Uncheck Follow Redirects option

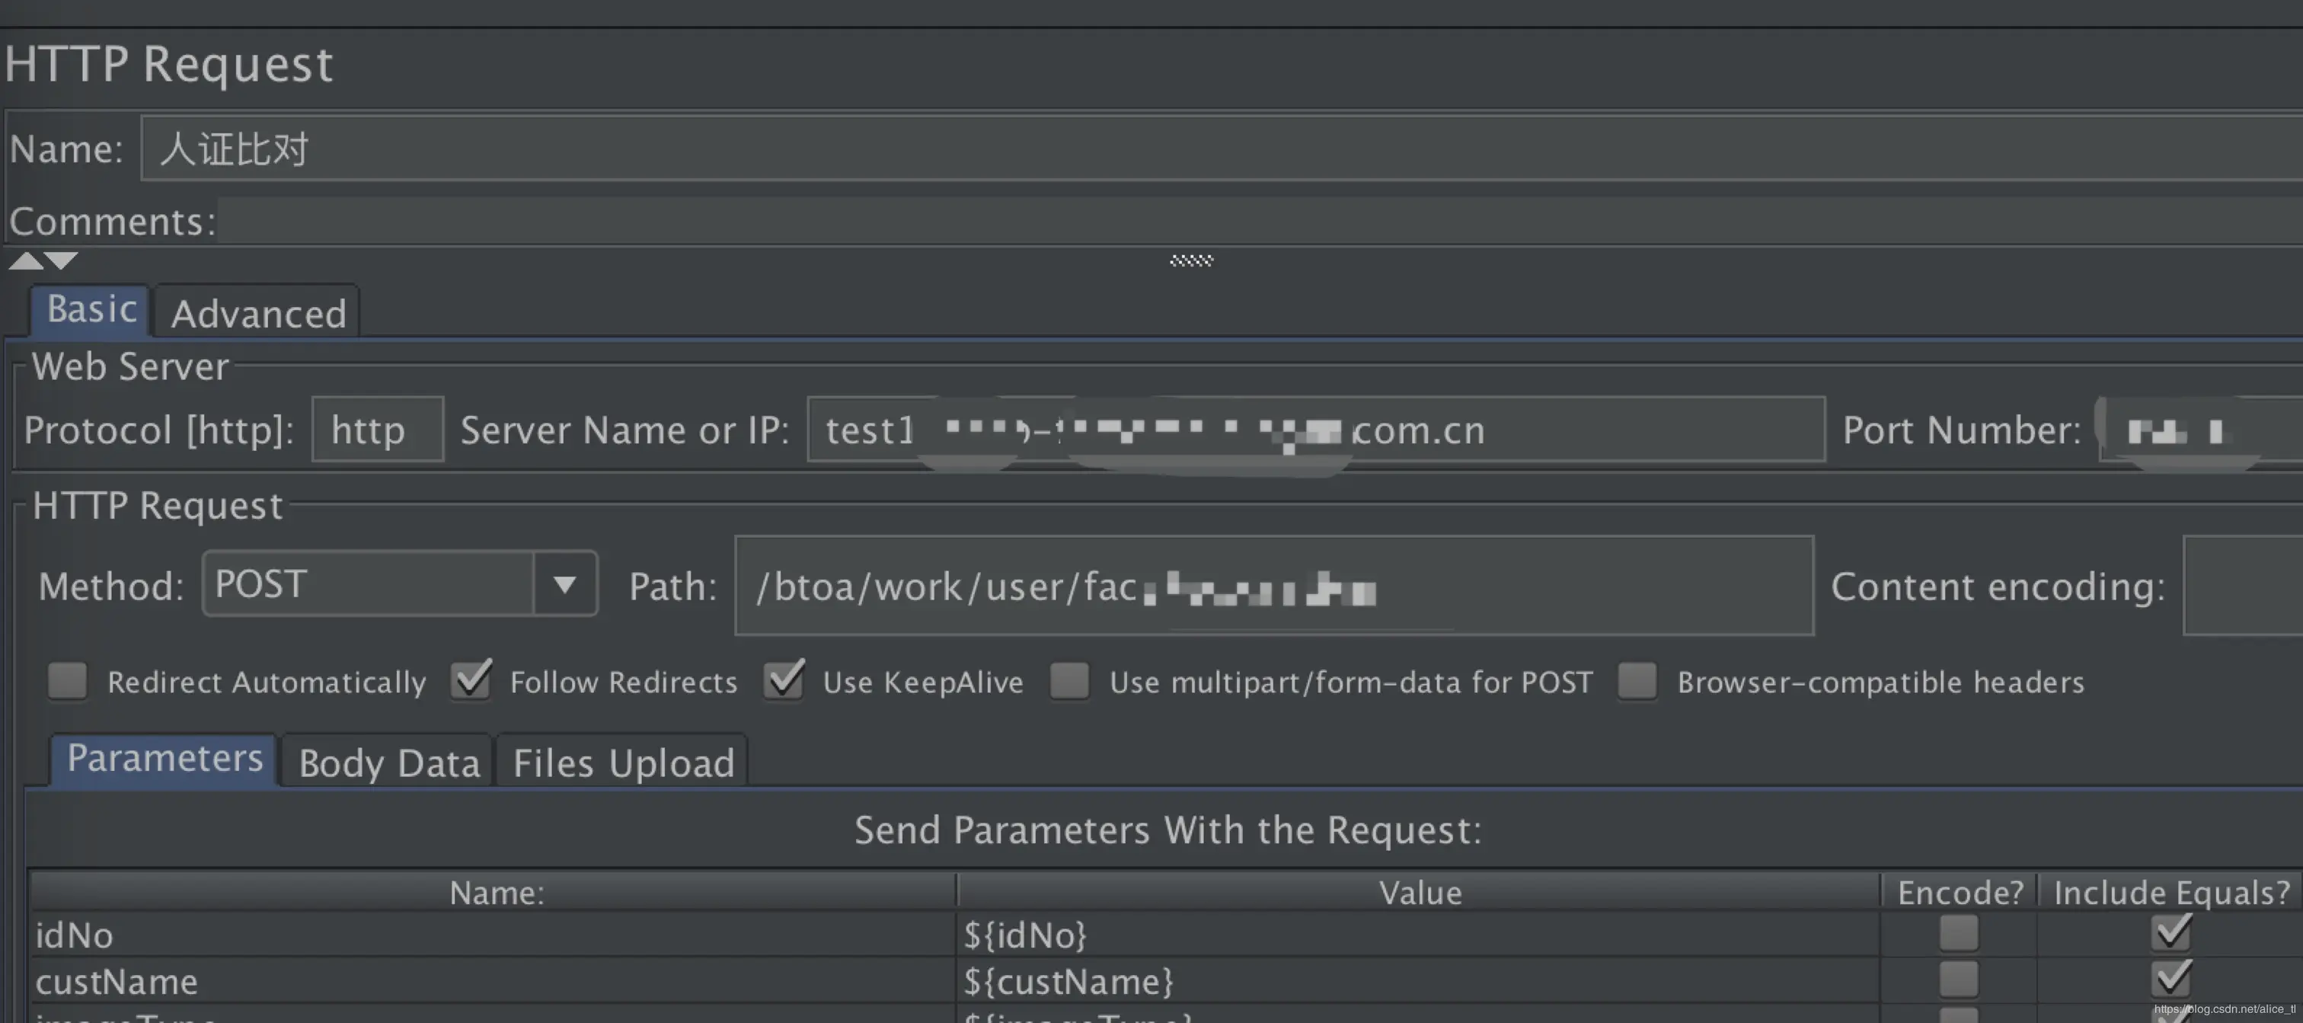[471, 682]
